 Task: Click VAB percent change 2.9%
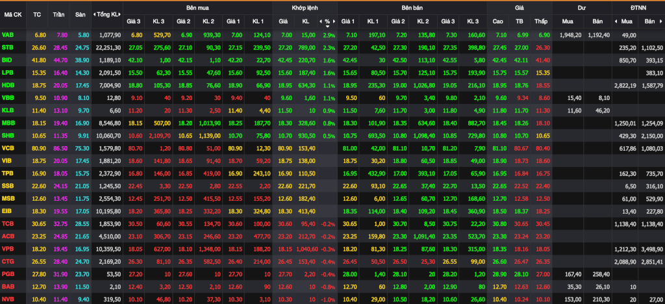pos(329,35)
